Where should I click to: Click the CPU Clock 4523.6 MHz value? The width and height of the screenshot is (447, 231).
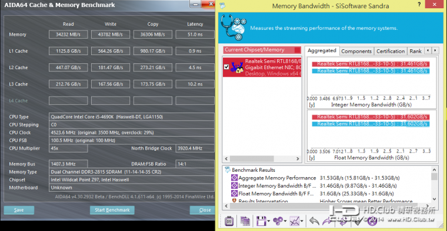(x=131, y=133)
